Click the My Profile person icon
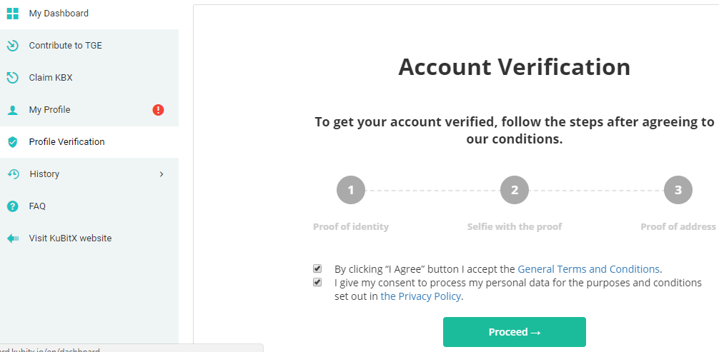 [13, 110]
